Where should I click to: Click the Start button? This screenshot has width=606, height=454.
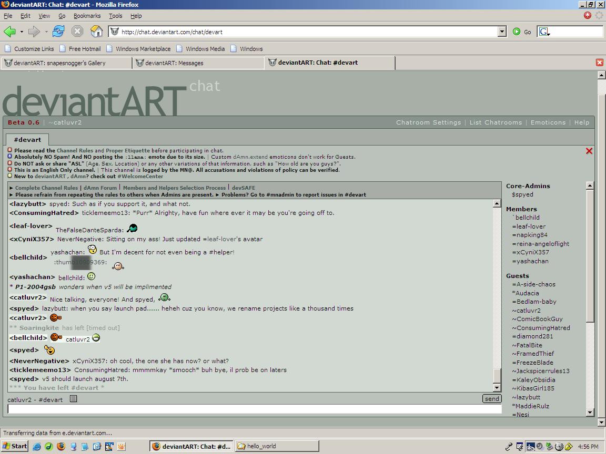tap(14, 446)
